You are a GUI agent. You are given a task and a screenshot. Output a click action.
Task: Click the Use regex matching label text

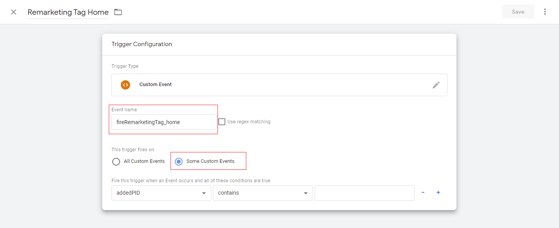pos(249,122)
